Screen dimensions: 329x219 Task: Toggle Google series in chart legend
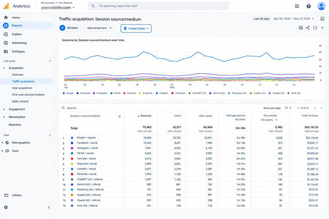(68, 93)
